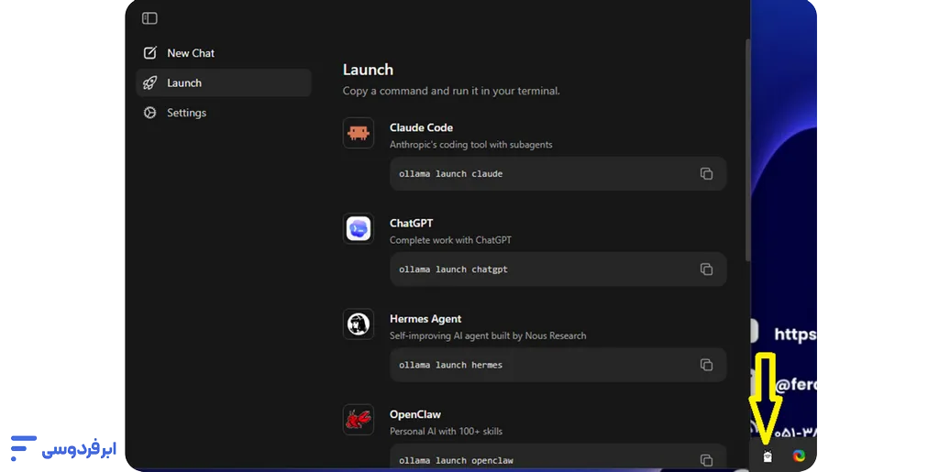Select Launch in the sidebar
The height and width of the screenshot is (472, 939).
pyautogui.click(x=224, y=82)
